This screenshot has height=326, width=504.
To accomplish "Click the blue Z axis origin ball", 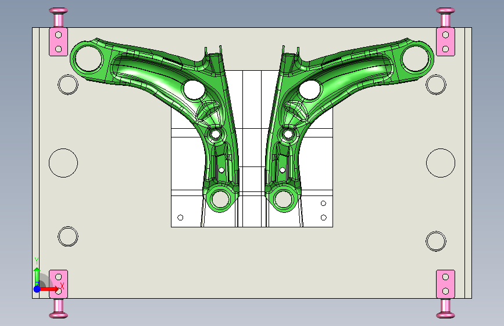I will pos(37,289).
